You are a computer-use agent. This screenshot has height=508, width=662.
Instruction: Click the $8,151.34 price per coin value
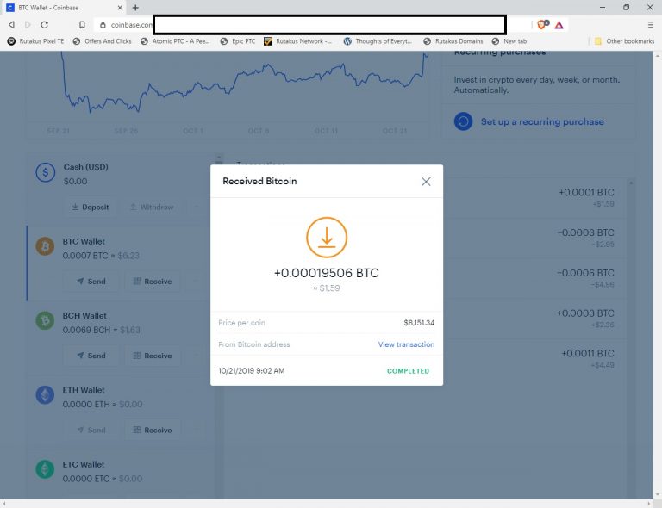[x=419, y=323]
